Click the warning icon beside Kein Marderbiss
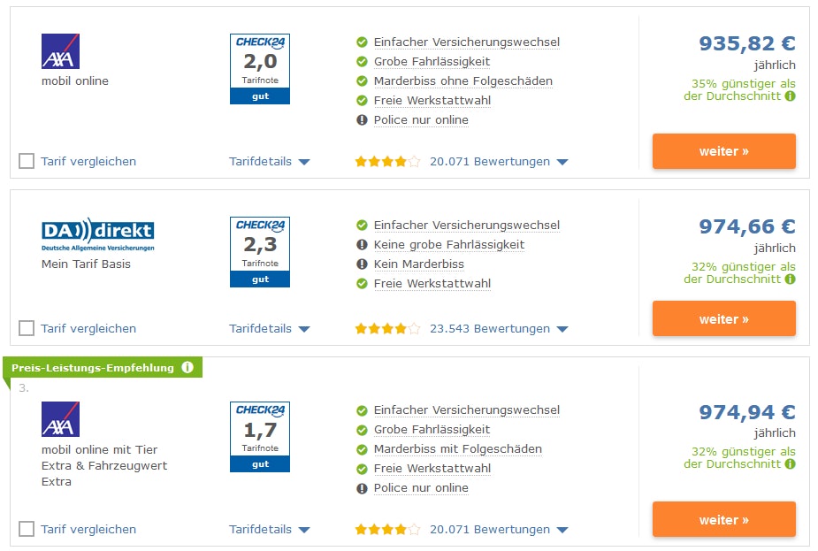 (362, 264)
